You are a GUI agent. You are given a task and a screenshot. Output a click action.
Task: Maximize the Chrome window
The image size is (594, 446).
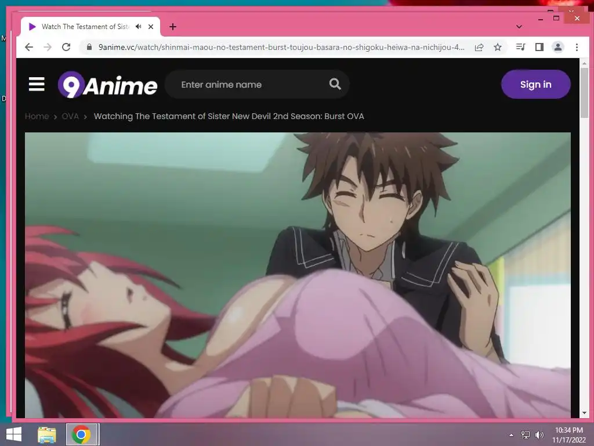tap(556, 18)
